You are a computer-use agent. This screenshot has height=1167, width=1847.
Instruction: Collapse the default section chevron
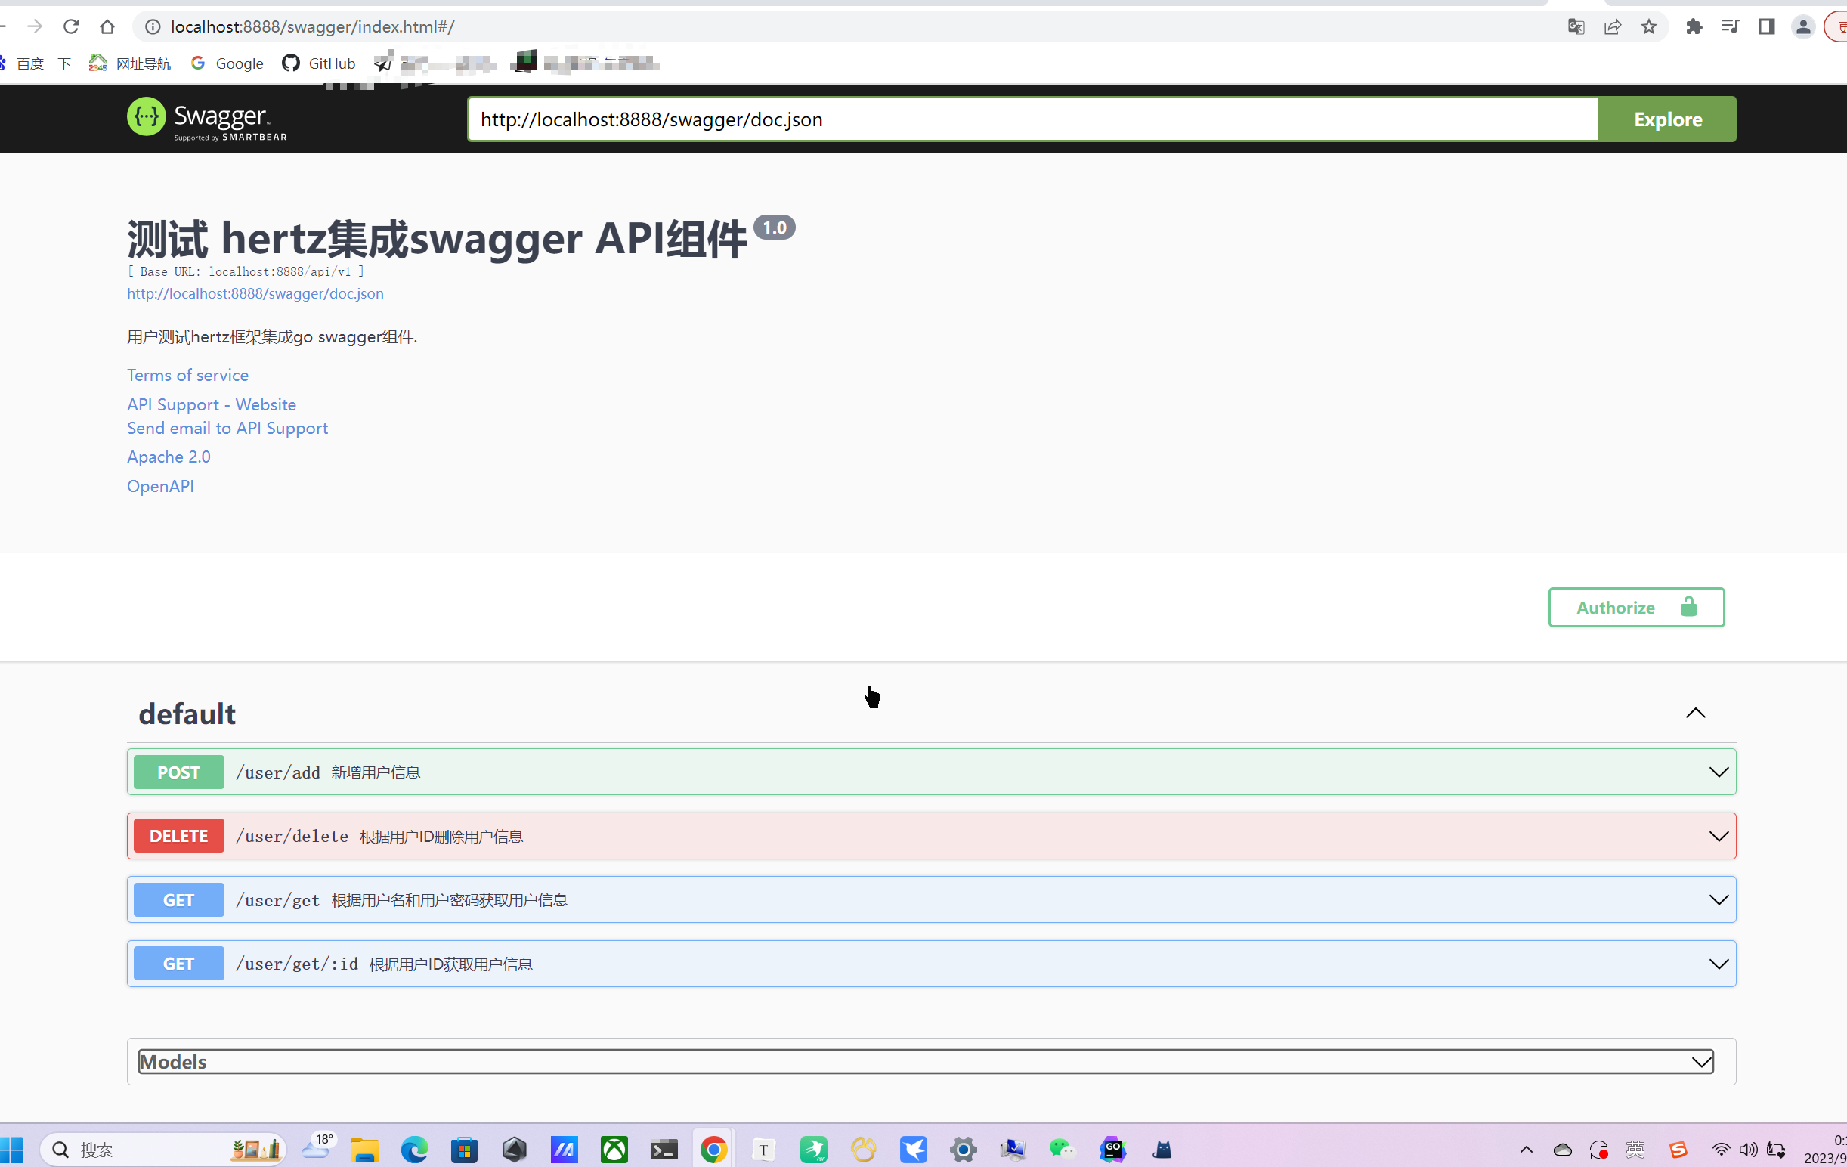pos(1695,714)
